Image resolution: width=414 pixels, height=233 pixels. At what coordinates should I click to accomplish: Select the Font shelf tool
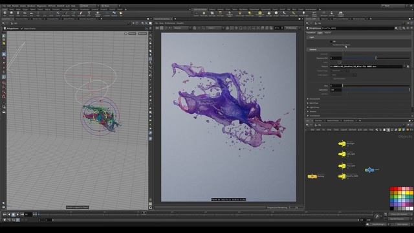tap(89, 14)
